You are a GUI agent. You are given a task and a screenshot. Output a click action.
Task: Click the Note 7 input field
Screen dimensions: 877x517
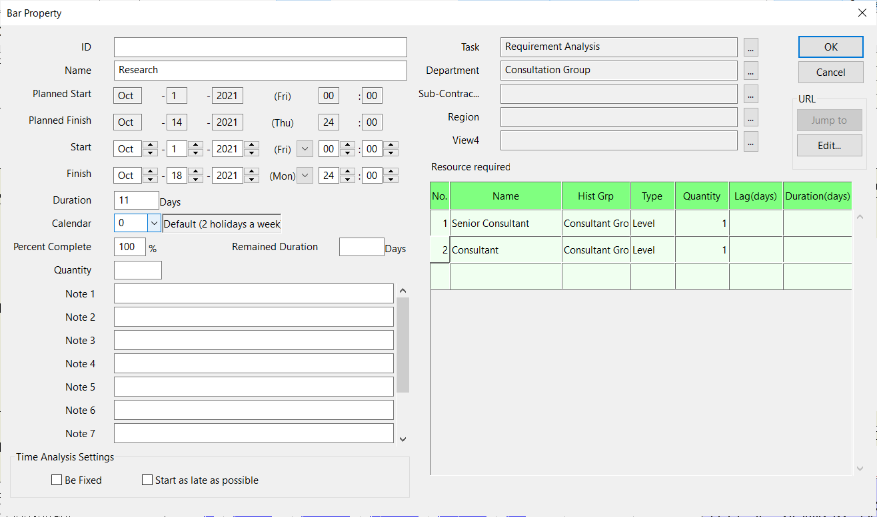tap(254, 433)
